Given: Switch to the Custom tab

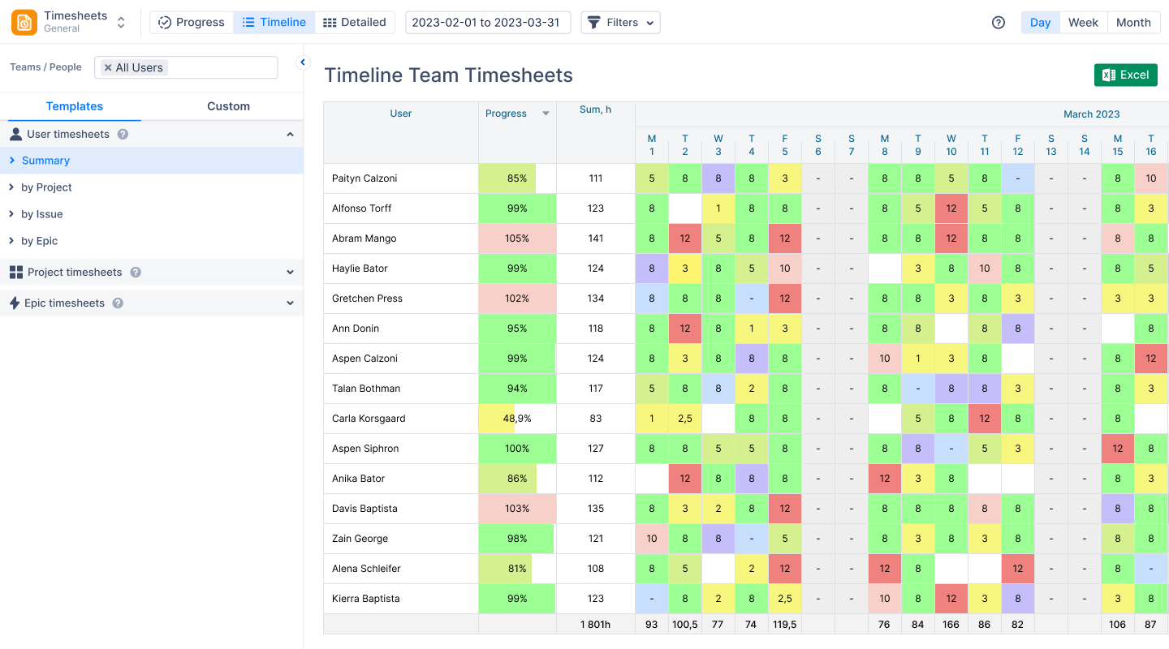Looking at the screenshot, I should [228, 106].
